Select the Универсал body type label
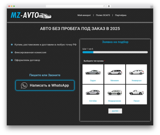This screenshot has width=160, height=135. pyautogui.click(x=137, y=80)
